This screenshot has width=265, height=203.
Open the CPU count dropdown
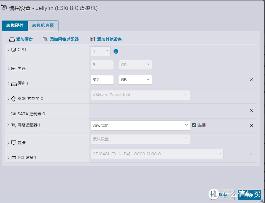(101, 51)
